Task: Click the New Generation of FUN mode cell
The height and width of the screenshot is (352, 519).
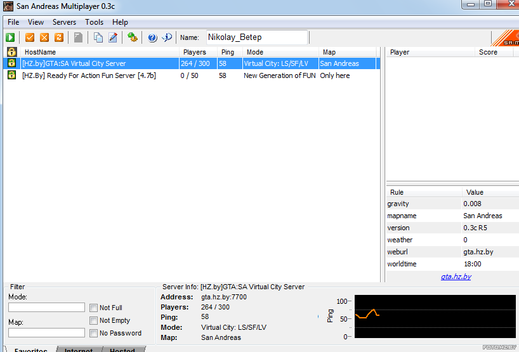Action: click(280, 75)
